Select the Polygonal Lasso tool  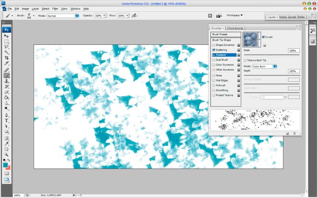pyautogui.click(x=6, y=47)
